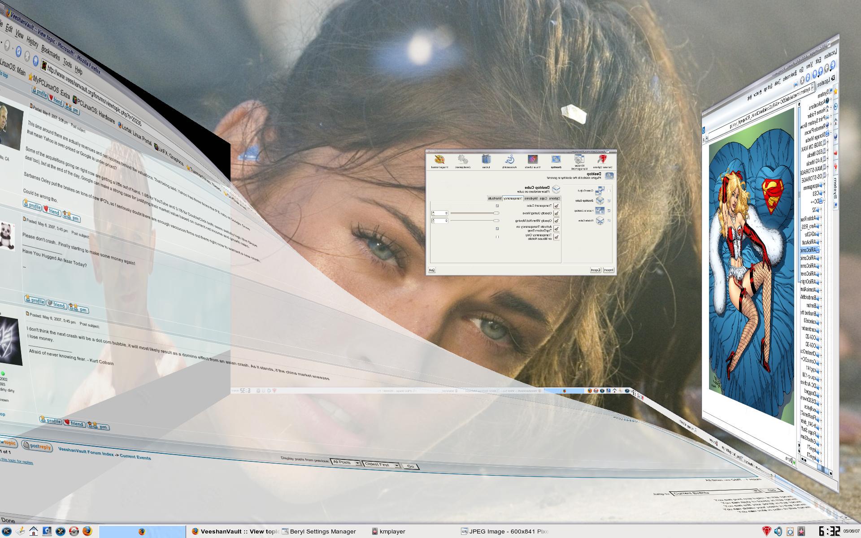Click the Opacity During Move slider
This screenshot has height=538, width=861.
474,213
